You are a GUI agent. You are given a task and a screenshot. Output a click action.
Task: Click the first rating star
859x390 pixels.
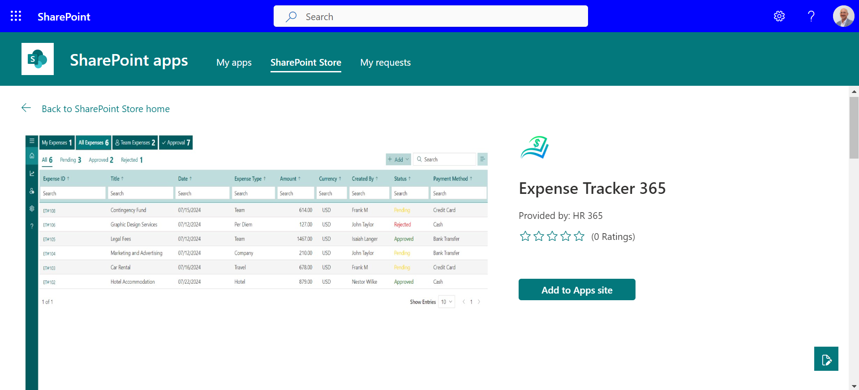click(x=525, y=236)
